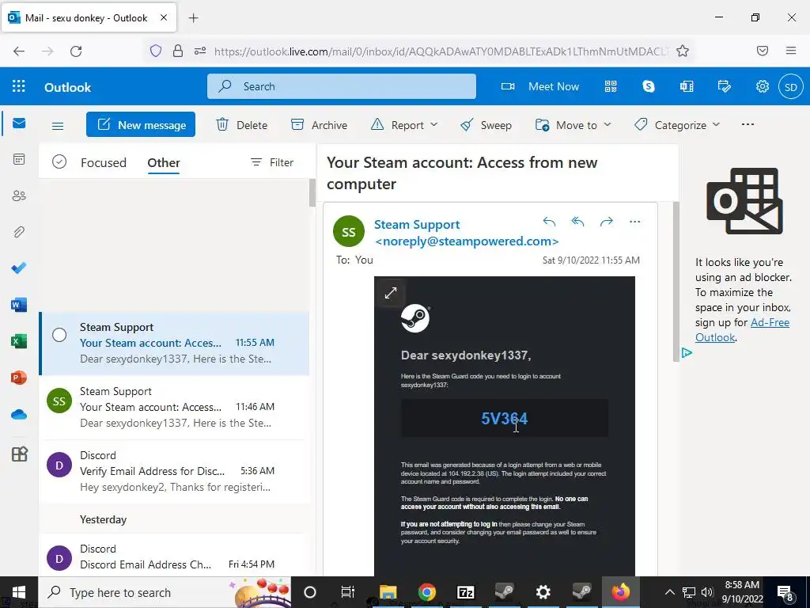Open the Calendar sidebar icon

(19, 159)
